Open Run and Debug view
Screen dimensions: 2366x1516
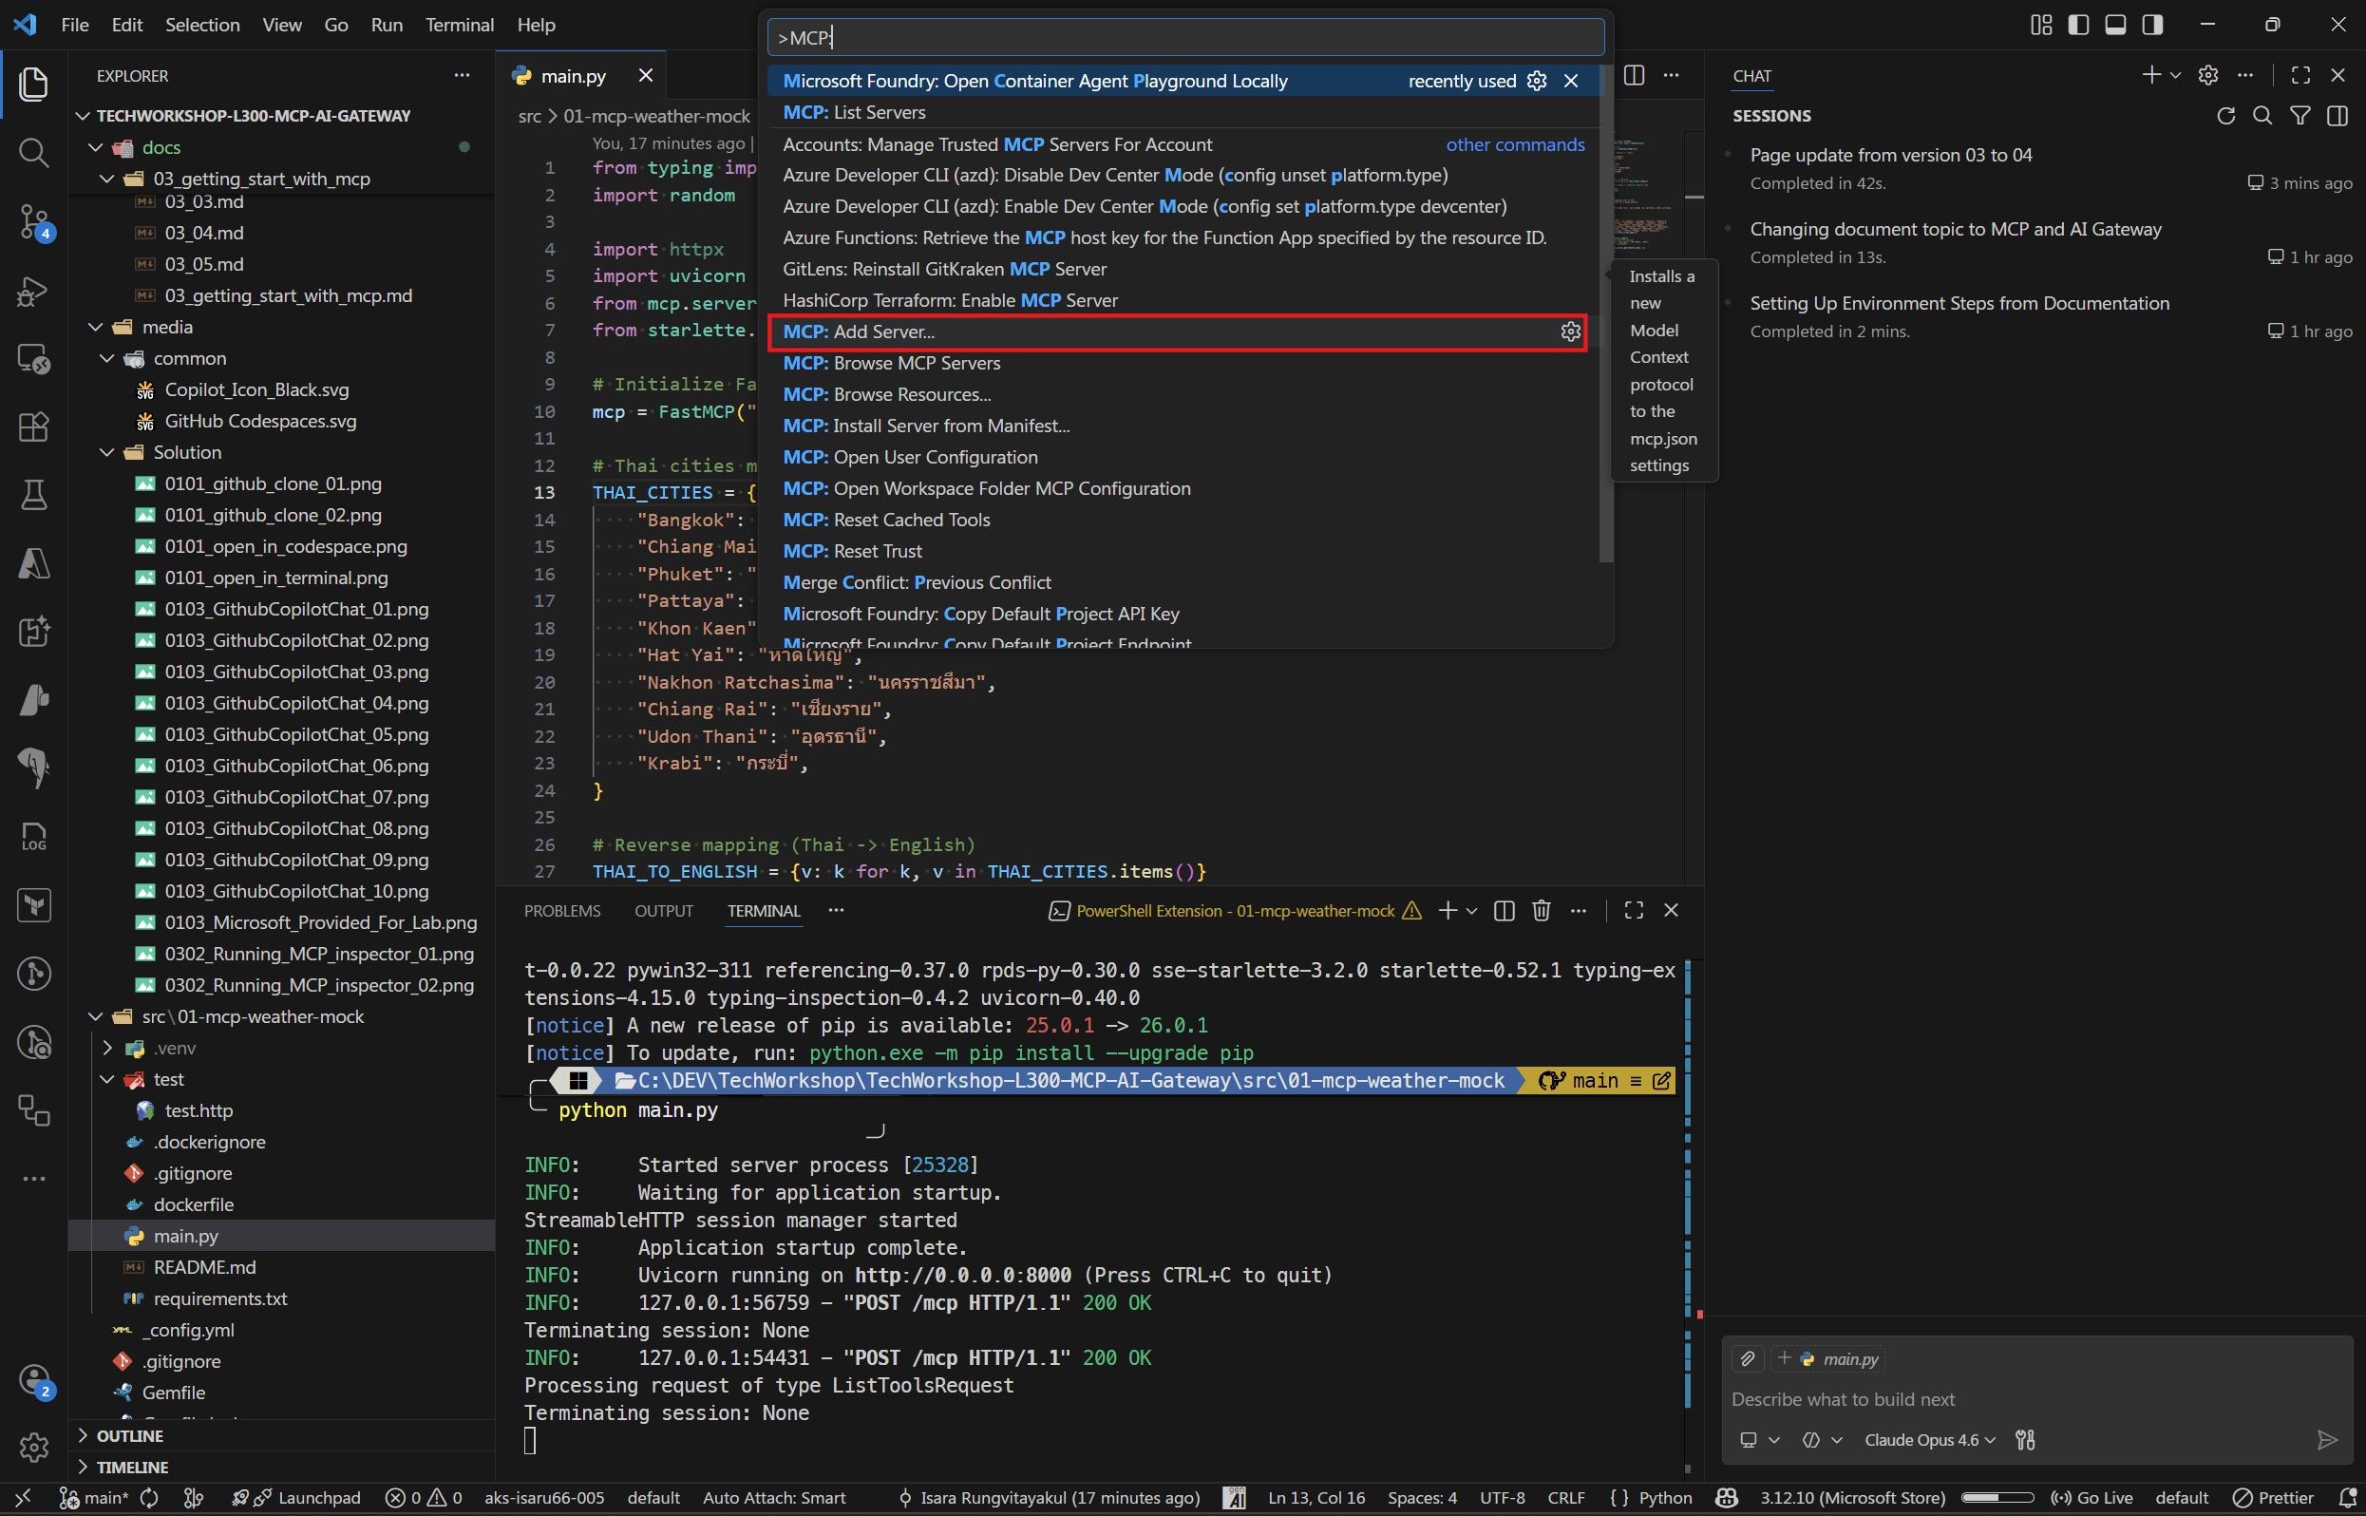33,291
